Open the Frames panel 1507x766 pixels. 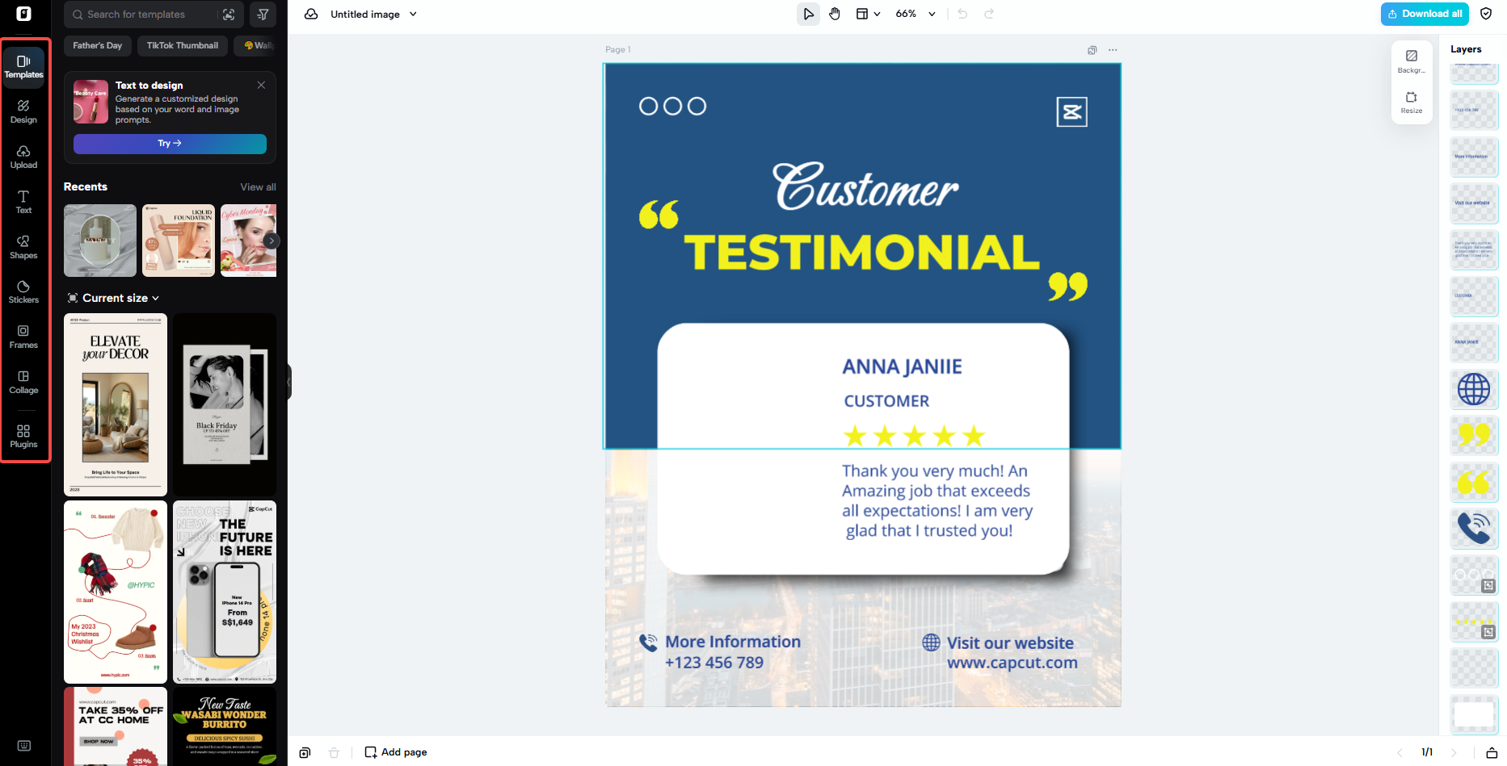[x=23, y=337]
